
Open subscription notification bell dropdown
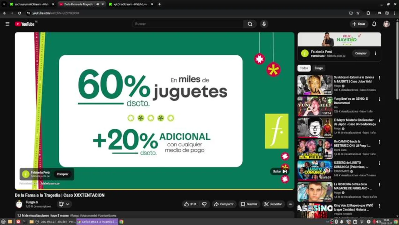click(x=64, y=204)
